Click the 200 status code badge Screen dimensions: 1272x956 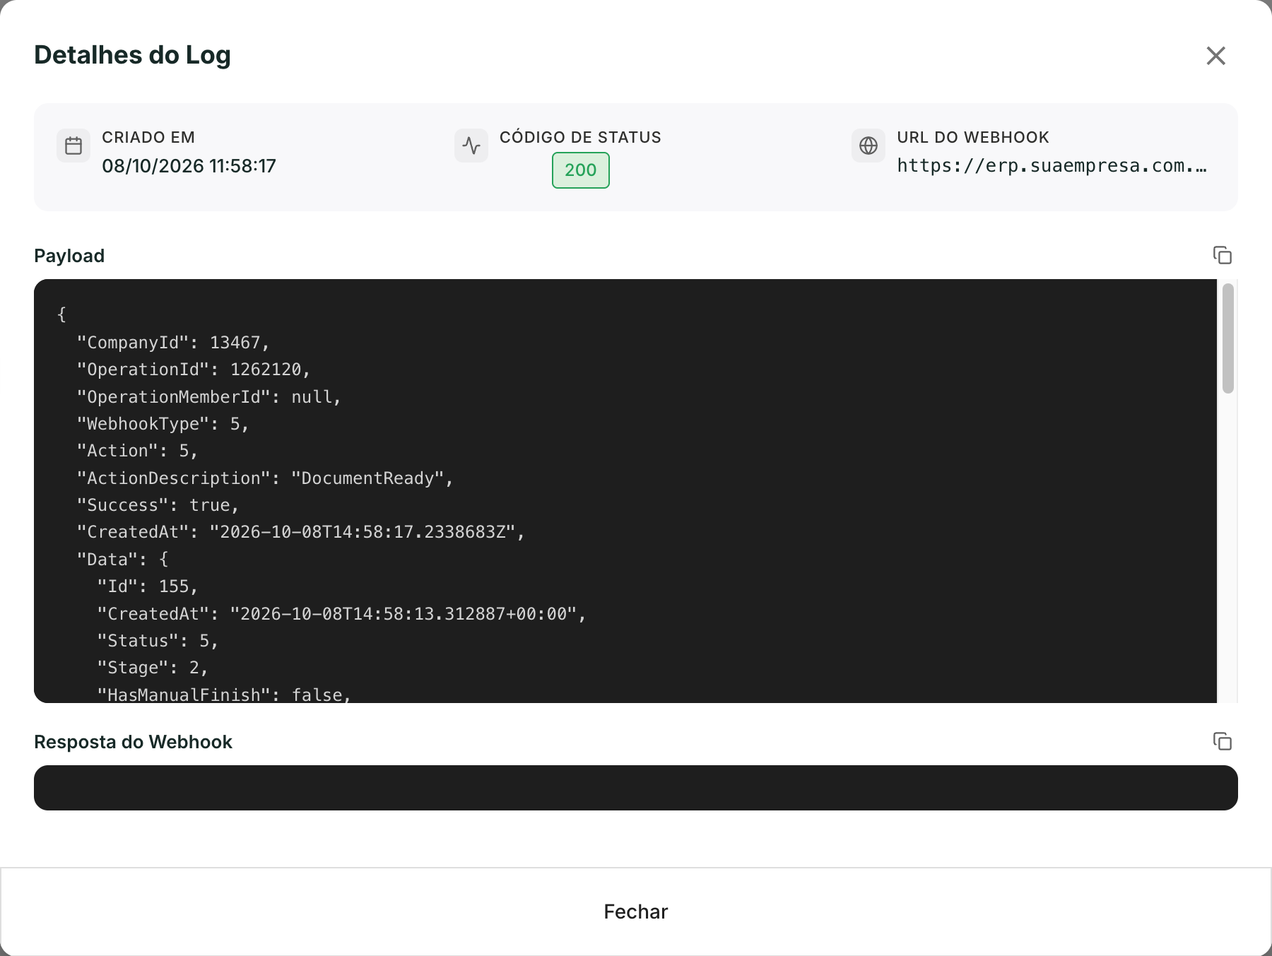(x=581, y=170)
